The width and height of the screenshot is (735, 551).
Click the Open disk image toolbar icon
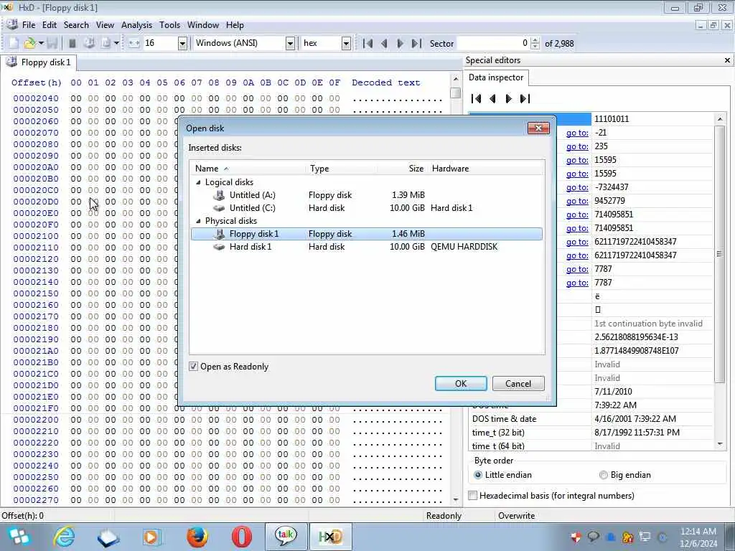(x=106, y=43)
